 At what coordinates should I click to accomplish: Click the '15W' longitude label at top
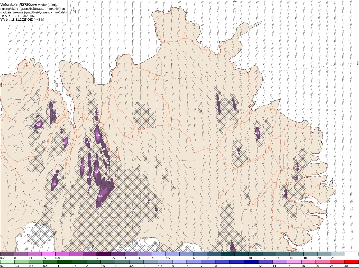tap(235, 1)
